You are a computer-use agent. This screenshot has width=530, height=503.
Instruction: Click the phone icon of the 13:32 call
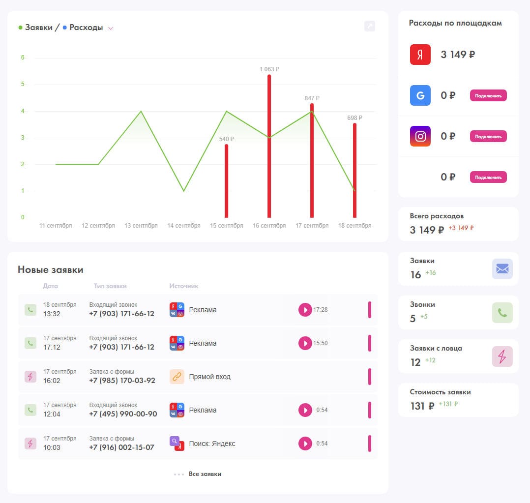30,310
